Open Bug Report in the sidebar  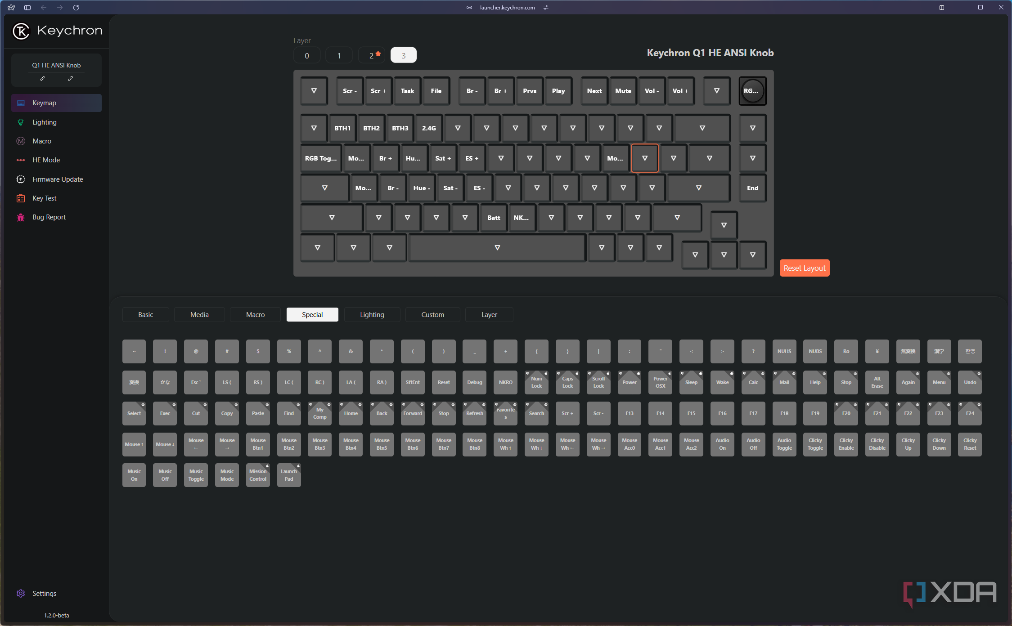click(56, 217)
